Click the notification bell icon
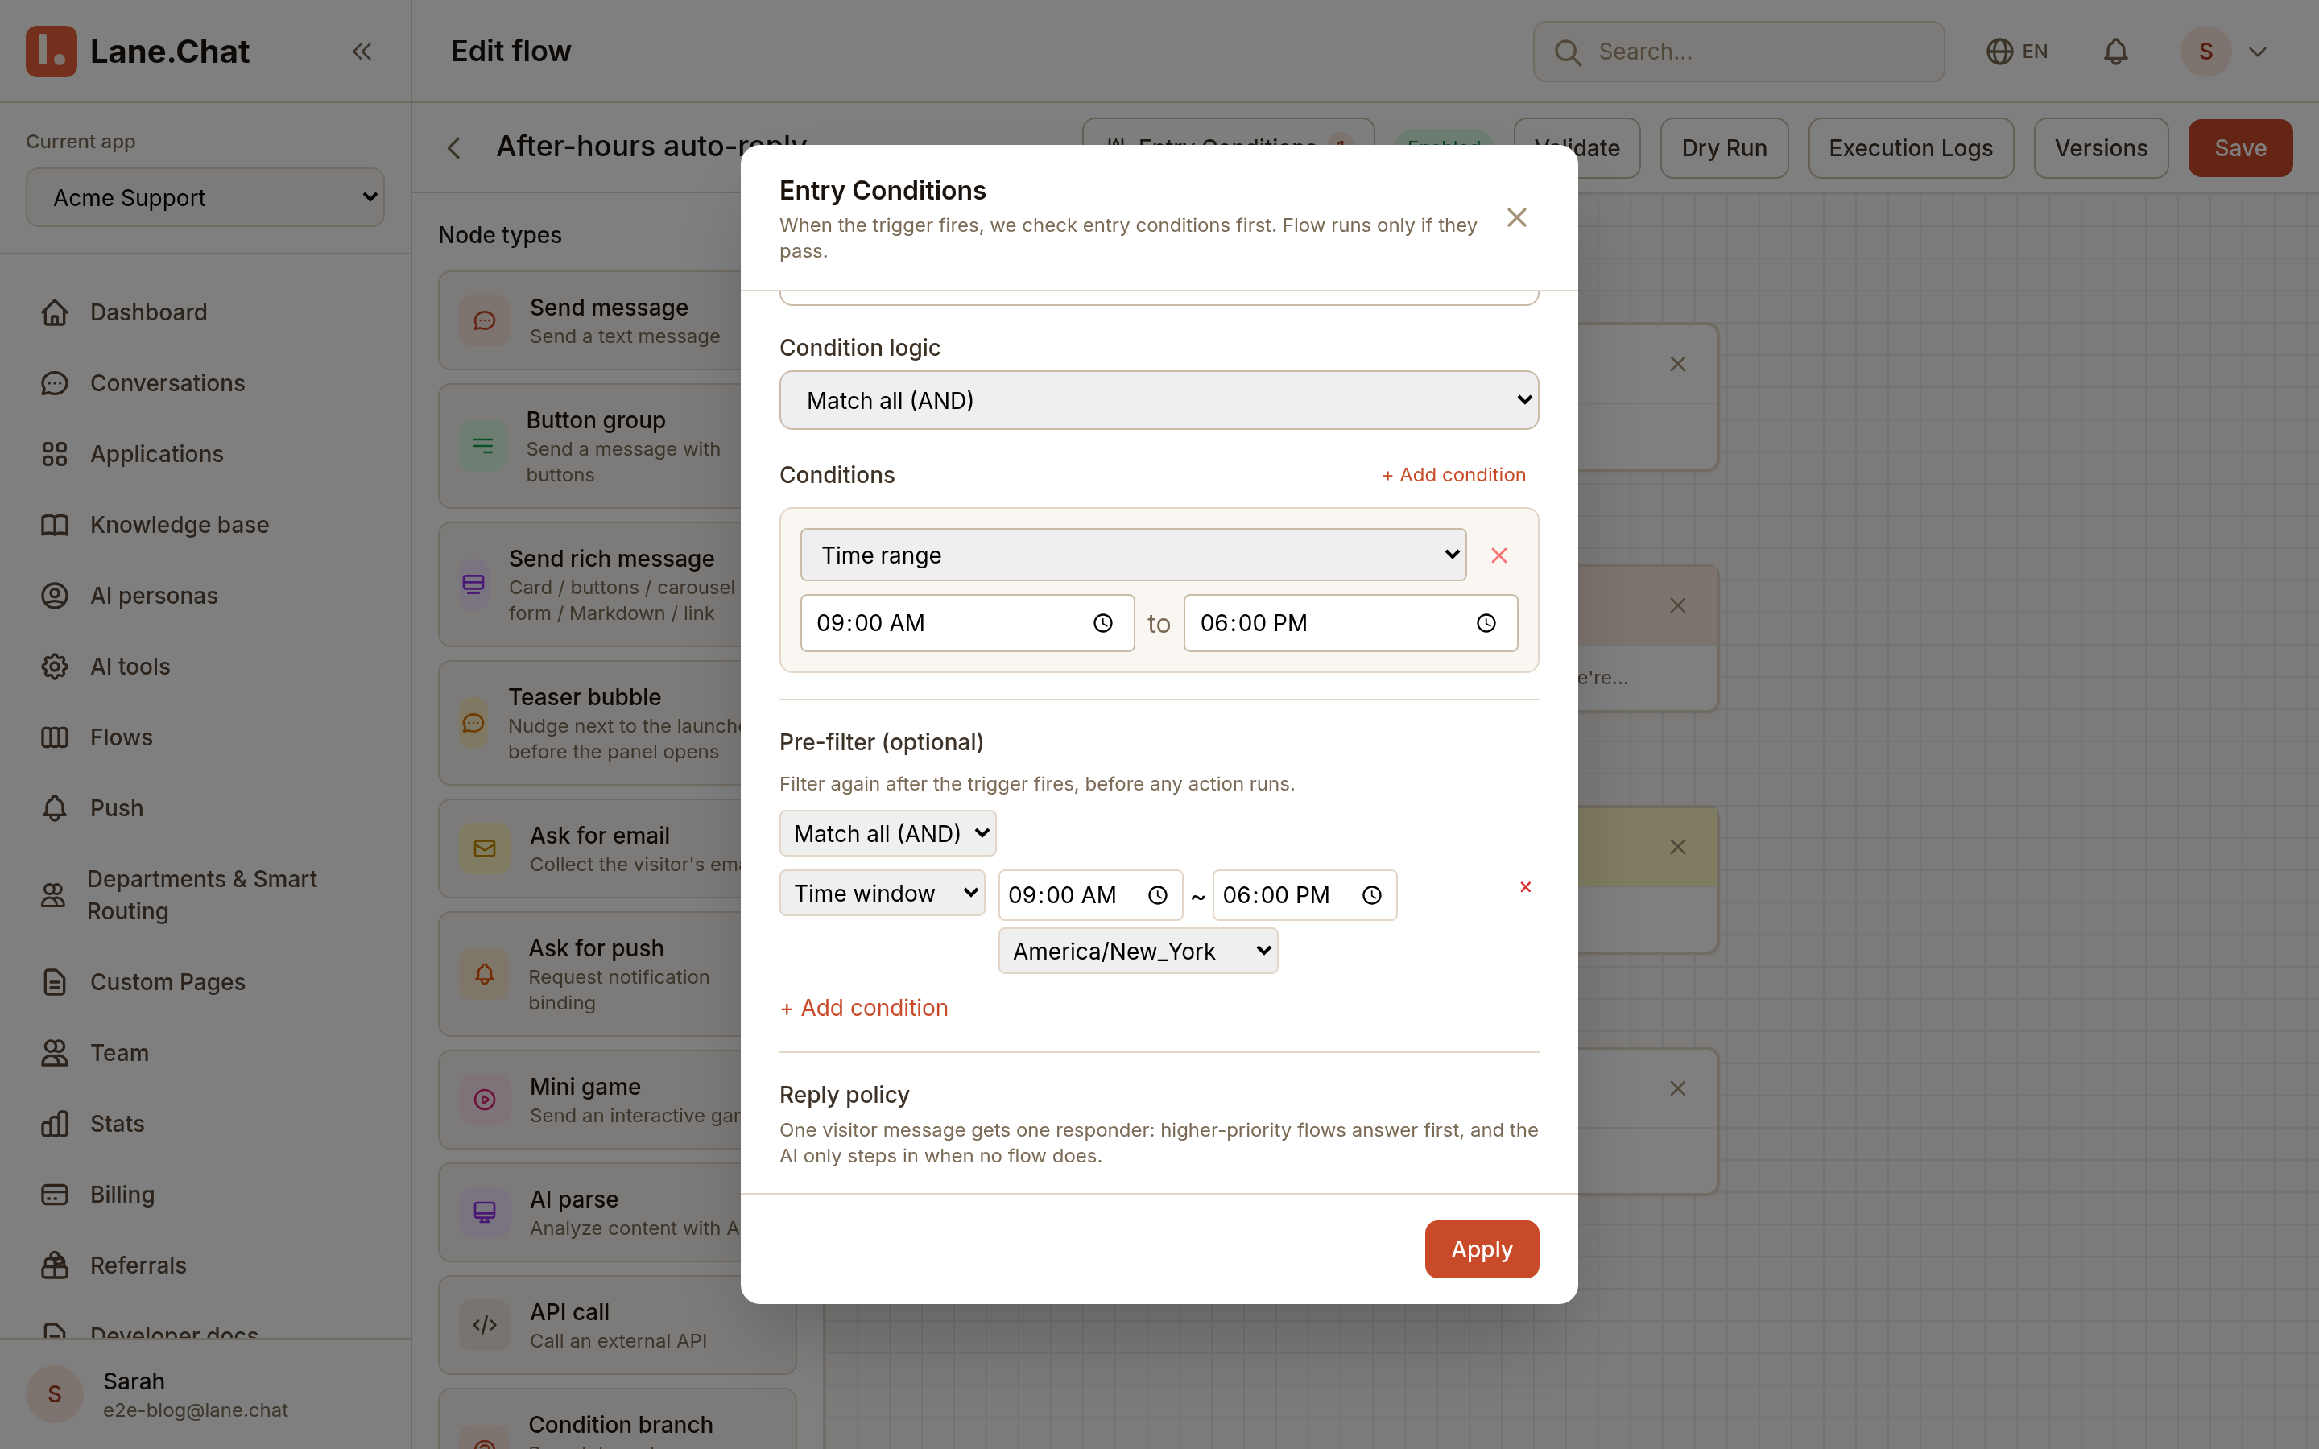 [2116, 52]
